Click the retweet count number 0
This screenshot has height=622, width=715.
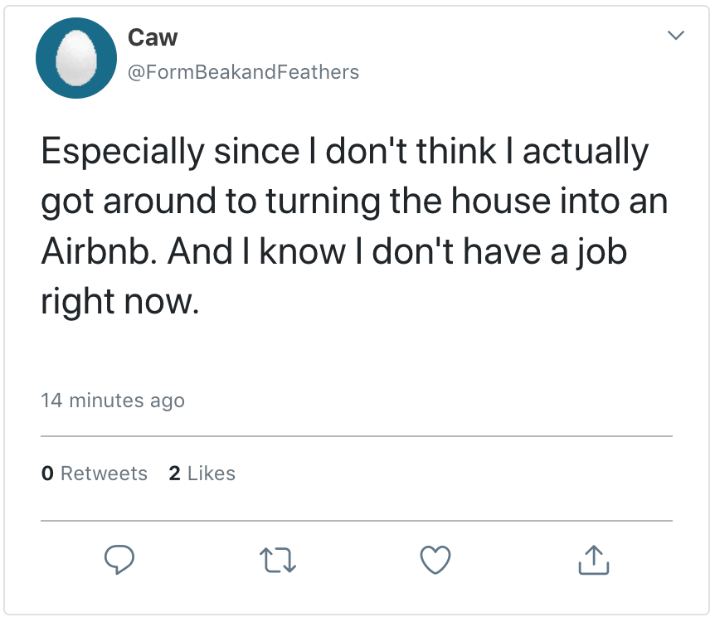47,474
